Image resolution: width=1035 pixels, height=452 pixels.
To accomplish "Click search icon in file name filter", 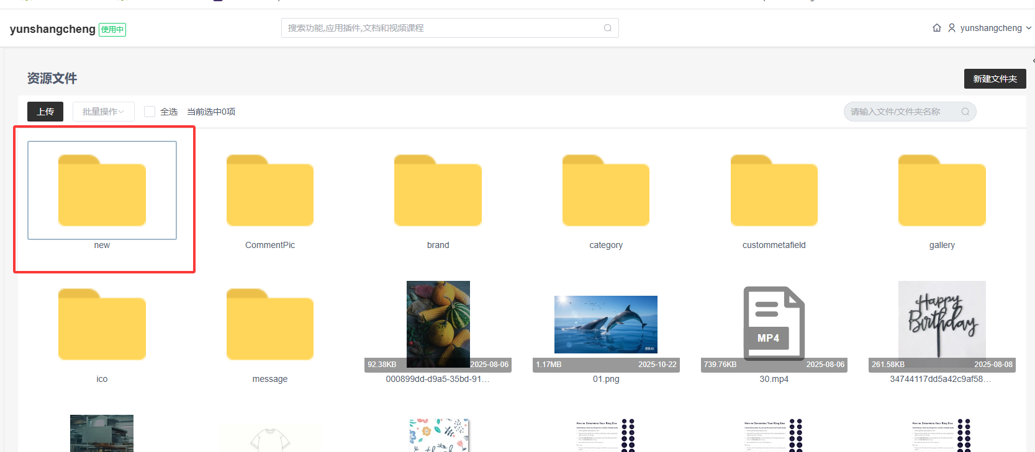I will tap(965, 112).
